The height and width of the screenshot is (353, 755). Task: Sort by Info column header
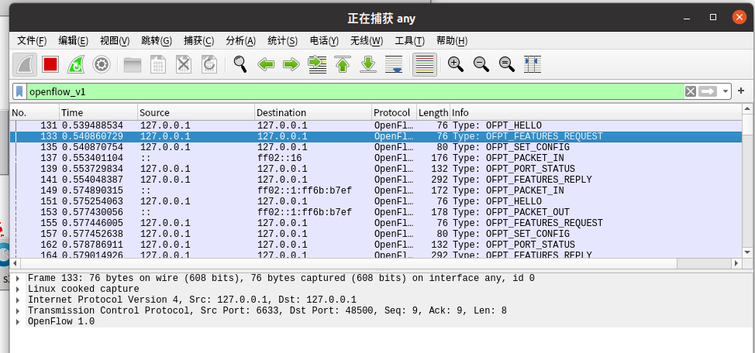pyautogui.click(x=595, y=112)
